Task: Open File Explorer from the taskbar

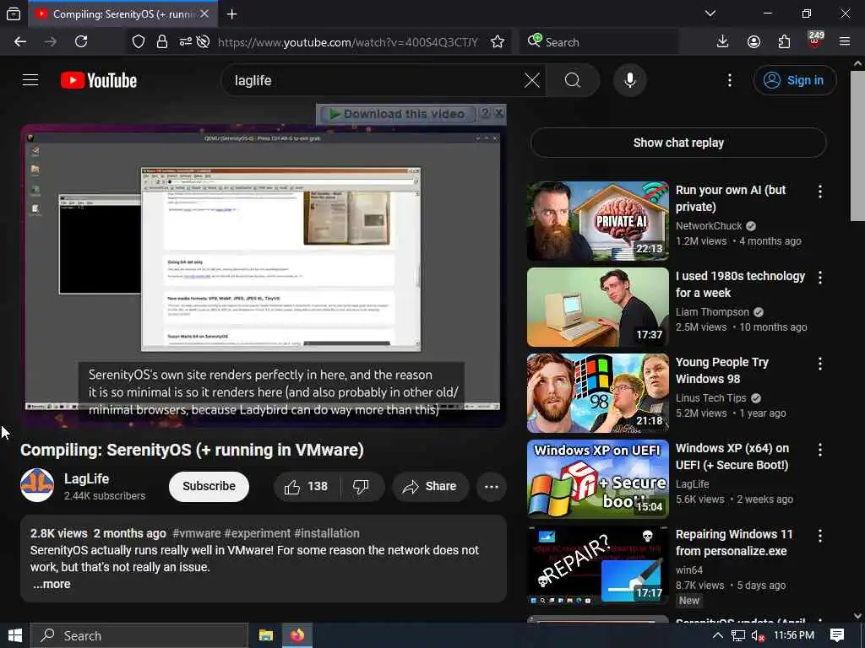Action: click(x=266, y=636)
